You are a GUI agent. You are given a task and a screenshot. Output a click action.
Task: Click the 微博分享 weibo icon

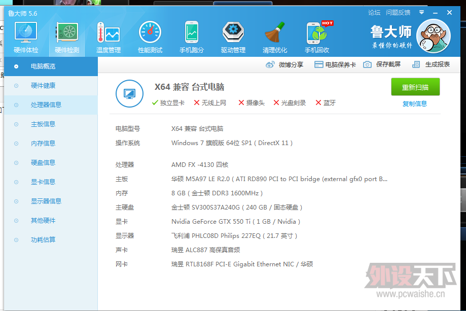(270, 64)
